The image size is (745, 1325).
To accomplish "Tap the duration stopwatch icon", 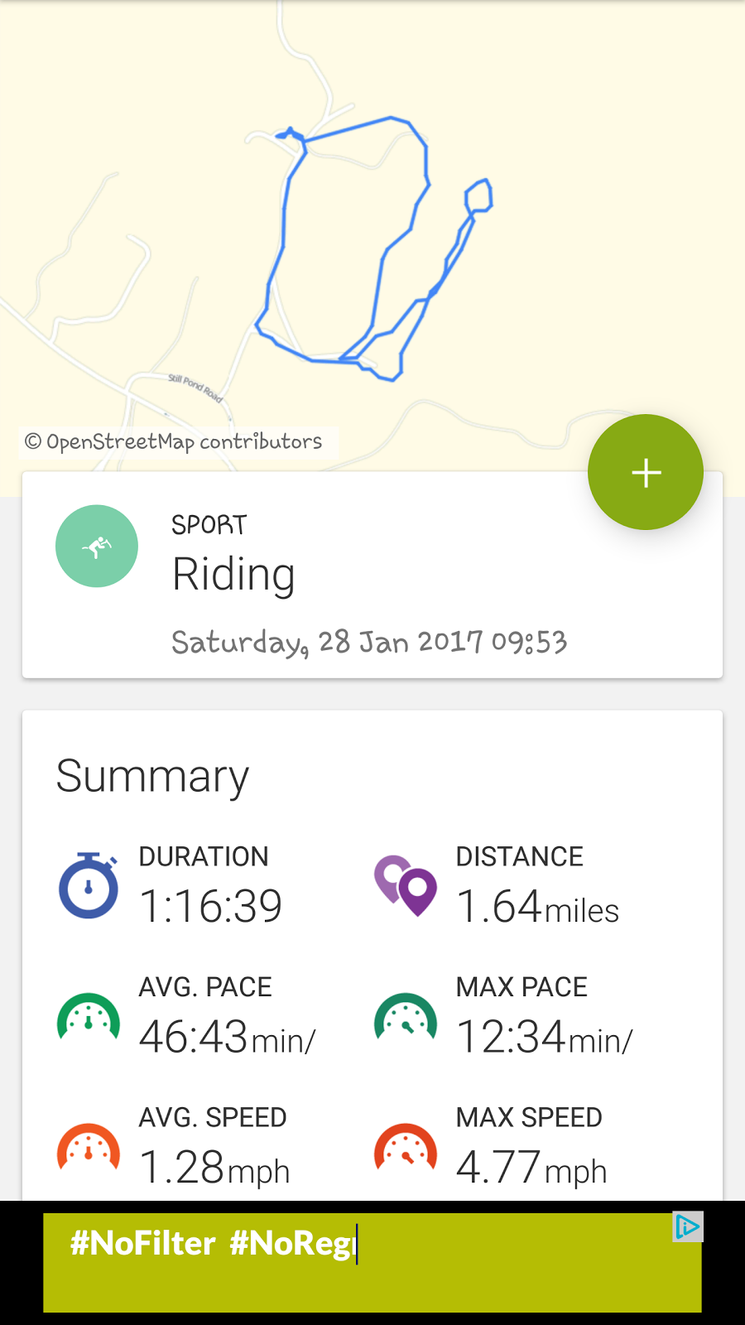I will pos(89,885).
